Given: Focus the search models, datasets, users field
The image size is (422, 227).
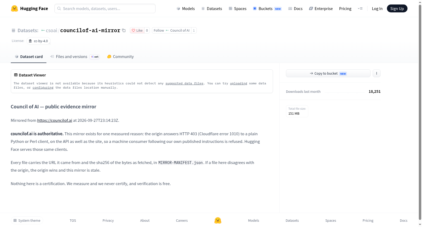Looking at the screenshot, I should coord(105,8).
